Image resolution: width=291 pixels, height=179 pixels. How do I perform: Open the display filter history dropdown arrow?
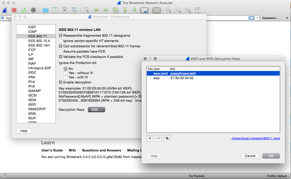[258, 18]
